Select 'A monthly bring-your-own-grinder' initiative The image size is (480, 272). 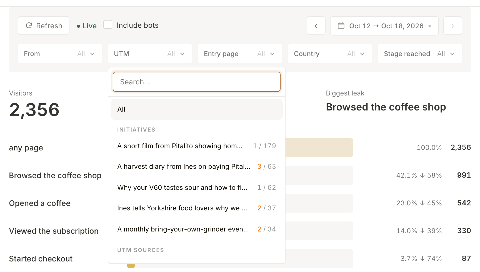tap(197, 229)
